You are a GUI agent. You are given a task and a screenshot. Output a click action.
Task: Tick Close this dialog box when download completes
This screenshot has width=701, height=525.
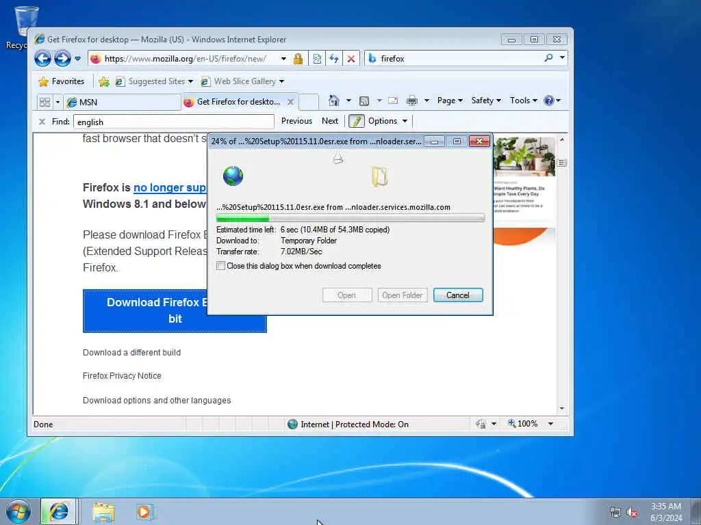click(x=221, y=266)
